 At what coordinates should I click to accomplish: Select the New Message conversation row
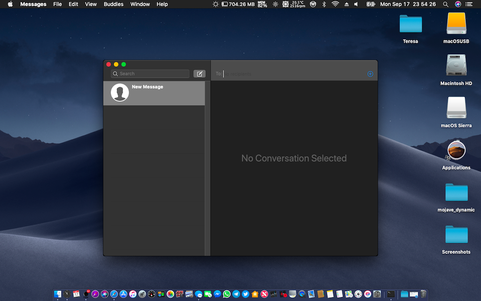click(154, 93)
